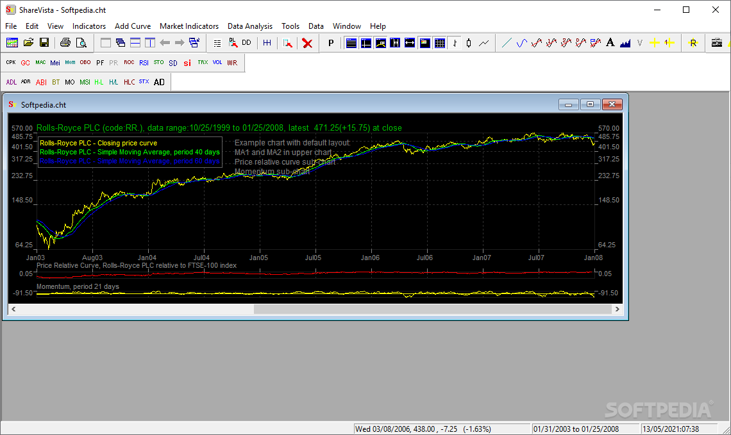Screen dimensions: 731x435
Task: Click the ADL market indicator
Action: coord(11,83)
